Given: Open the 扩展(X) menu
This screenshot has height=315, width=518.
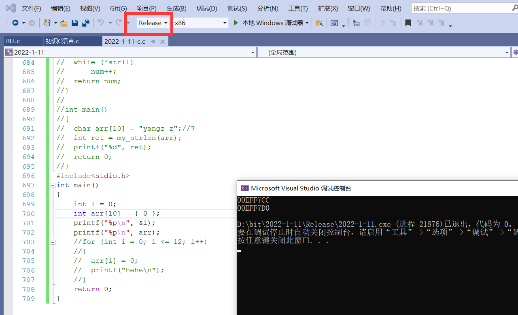Looking at the screenshot, I should point(328,8).
